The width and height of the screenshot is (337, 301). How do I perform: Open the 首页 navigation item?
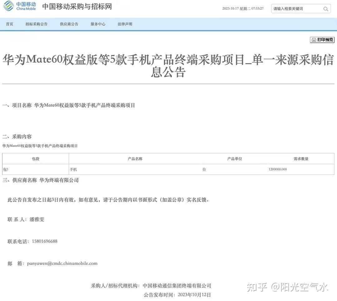click(x=9, y=24)
